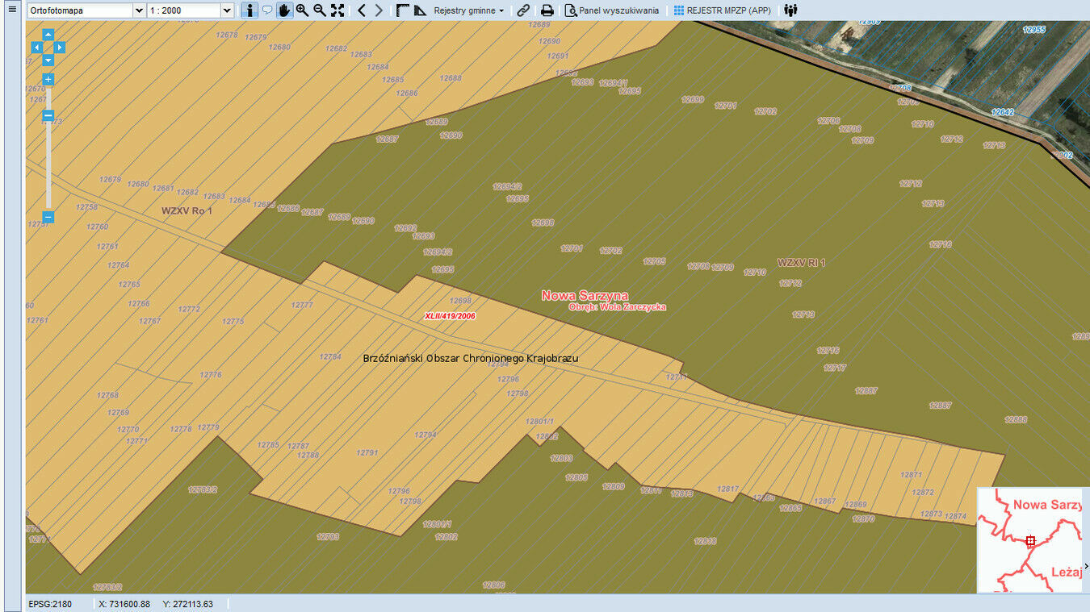Pan the map up with arrow

click(48, 35)
